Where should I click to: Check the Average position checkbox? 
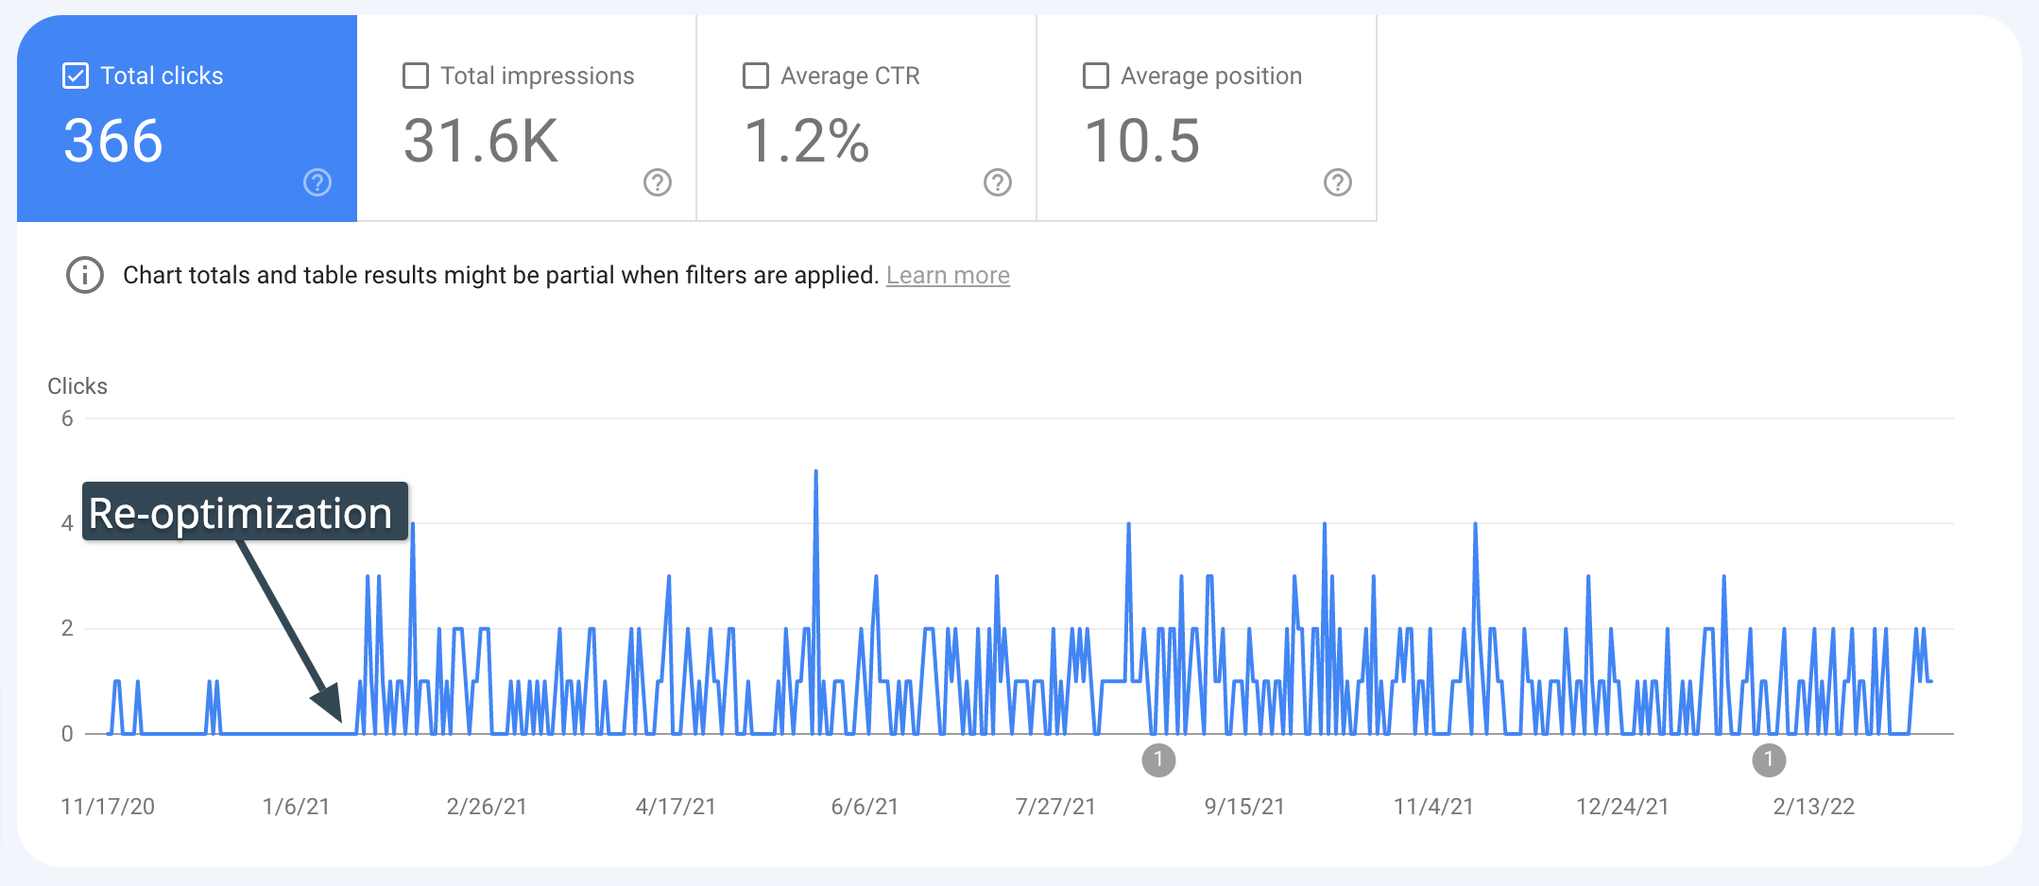[1096, 76]
